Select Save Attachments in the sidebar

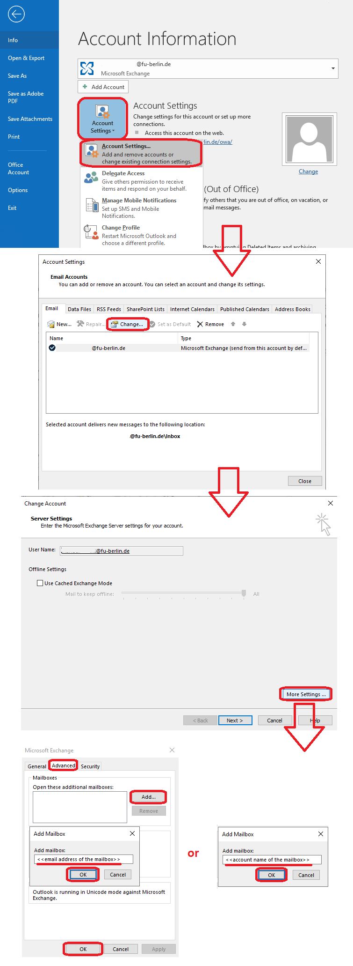click(x=29, y=119)
